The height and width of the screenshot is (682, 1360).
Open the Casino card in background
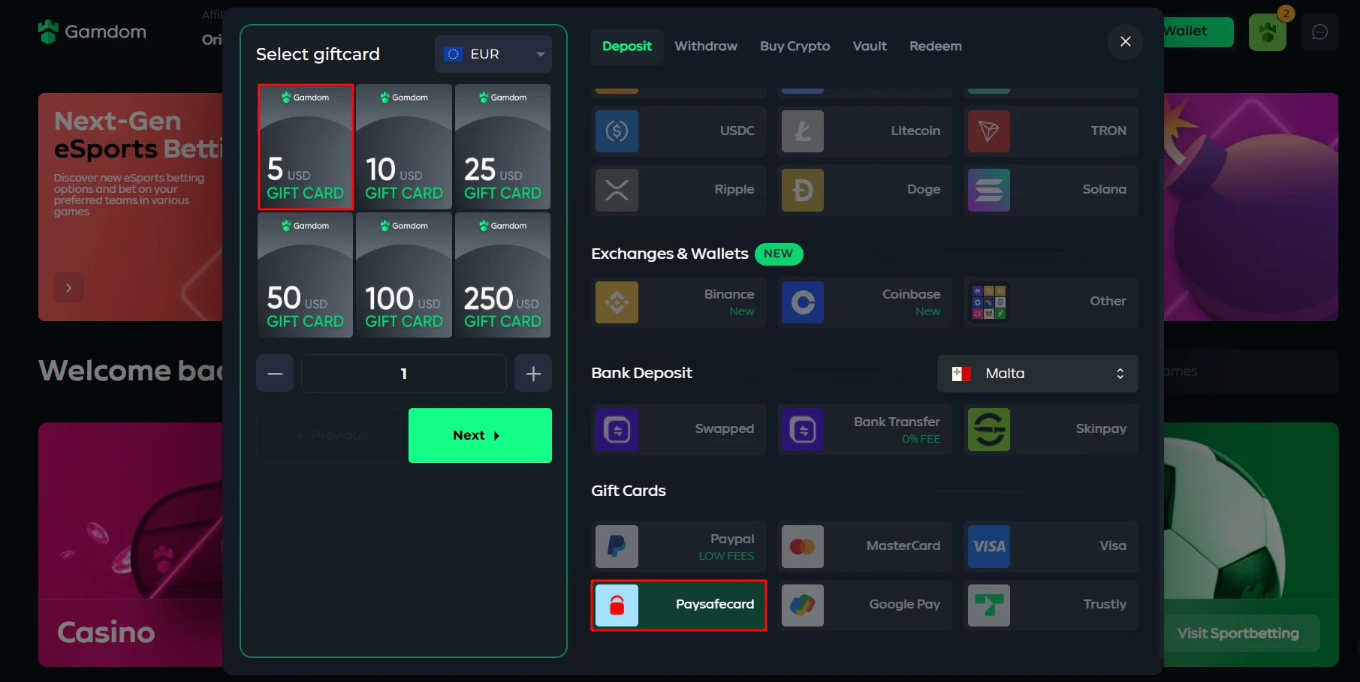click(131, 545)
